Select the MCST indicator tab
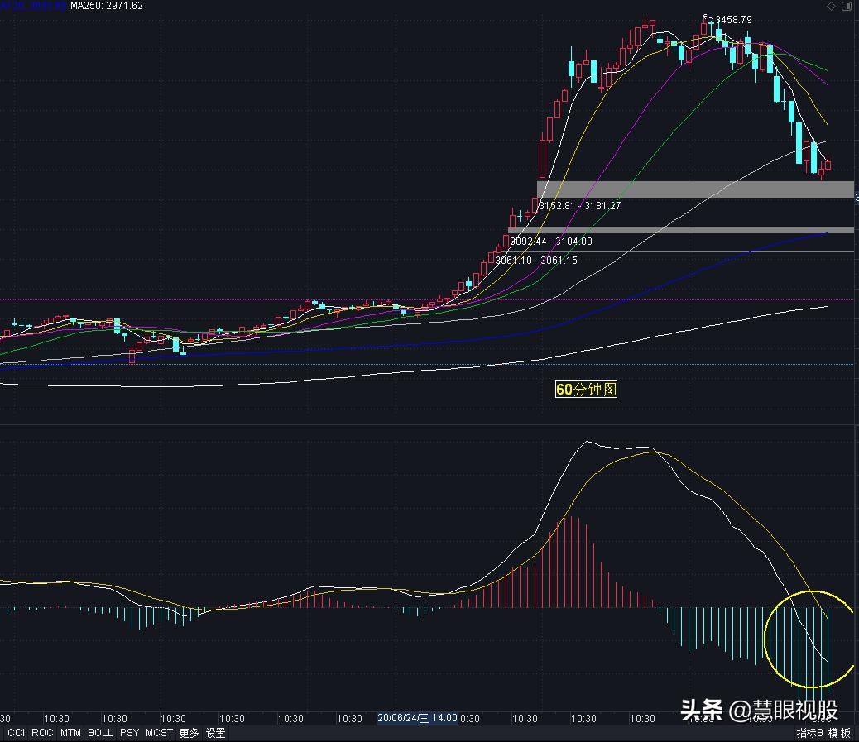 (x=160, y=733)
